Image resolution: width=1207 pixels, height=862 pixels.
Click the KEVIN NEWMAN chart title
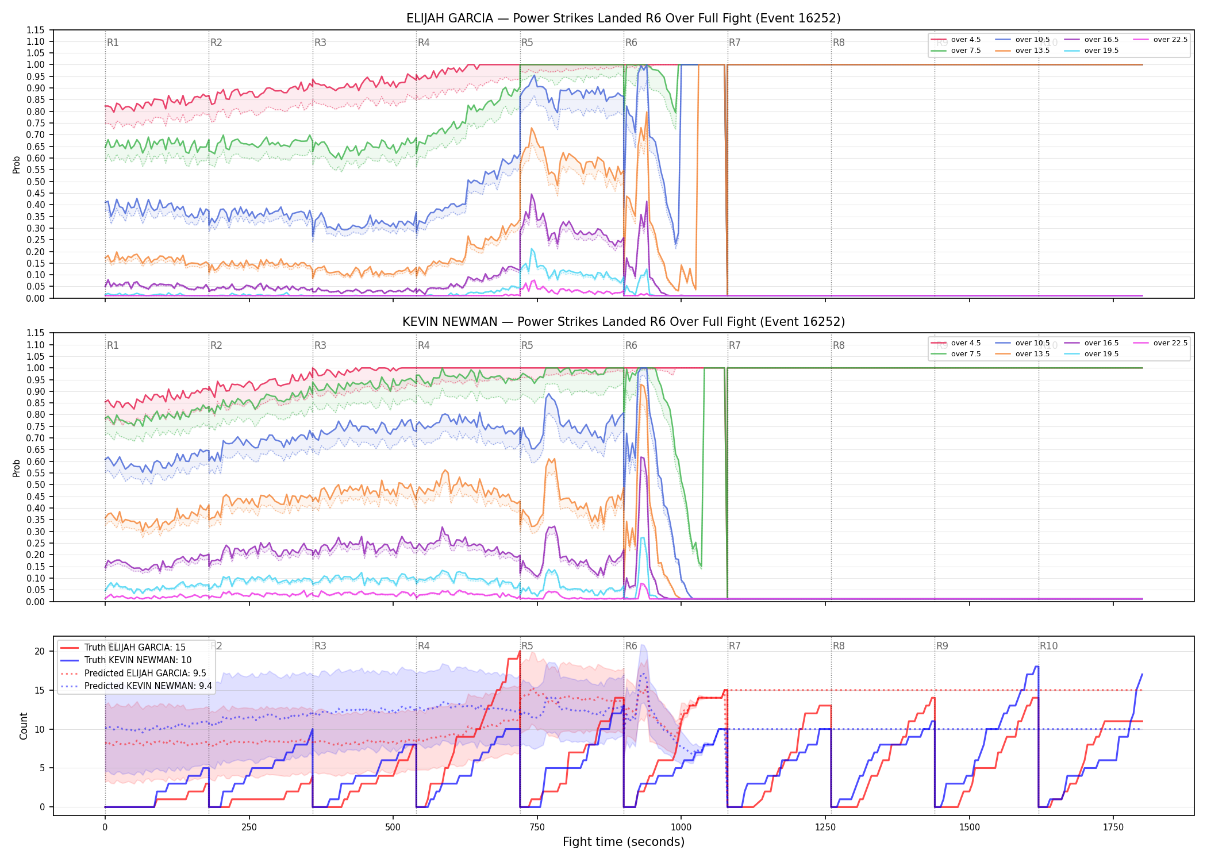pyautogui.click(x=624, y=322)
